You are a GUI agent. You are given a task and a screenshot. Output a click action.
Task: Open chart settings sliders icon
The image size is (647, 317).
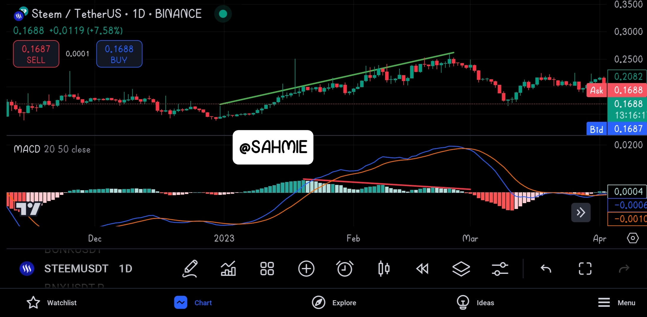pos(500,269)
